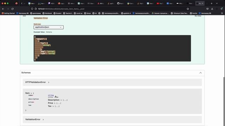Viewport: 225px width, 126px height.
Task: Switch to the Medium tab
Action: pyautogui.click(x=180, y=3)
